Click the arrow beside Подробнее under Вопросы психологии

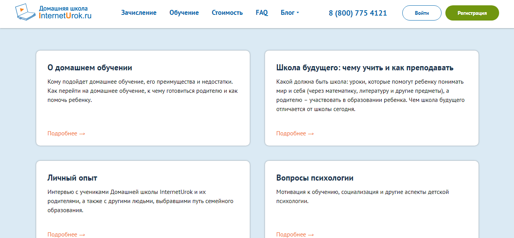(312, 235)
